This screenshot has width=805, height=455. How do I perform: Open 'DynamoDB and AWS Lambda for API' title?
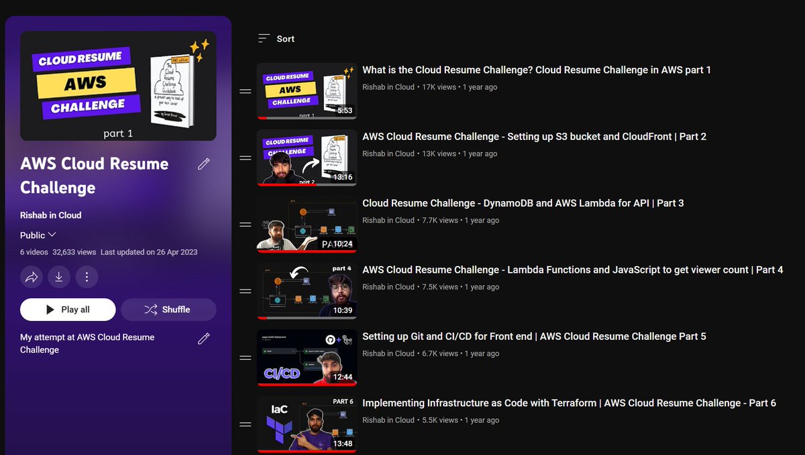pyautogui.click(x=523, y=203)
